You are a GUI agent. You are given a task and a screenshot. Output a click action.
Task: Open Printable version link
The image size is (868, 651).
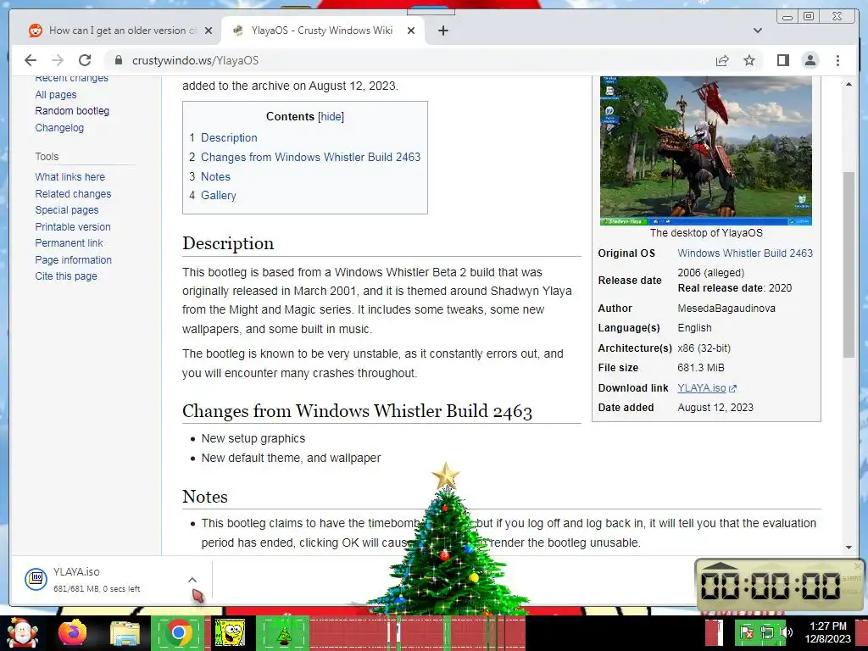pos(73,227)
